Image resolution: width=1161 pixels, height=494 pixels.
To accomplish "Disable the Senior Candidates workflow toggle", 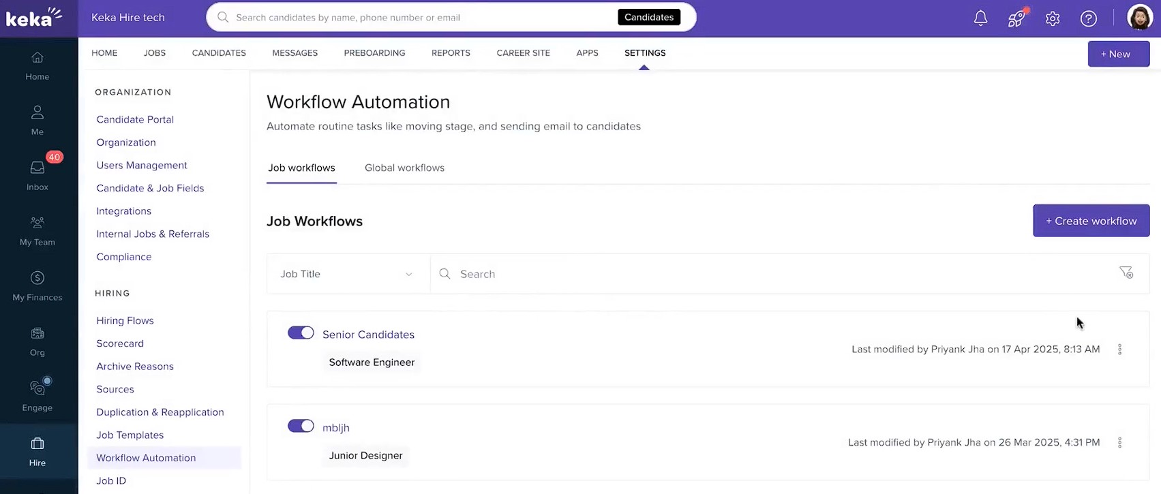I will [x=301, y=333].
